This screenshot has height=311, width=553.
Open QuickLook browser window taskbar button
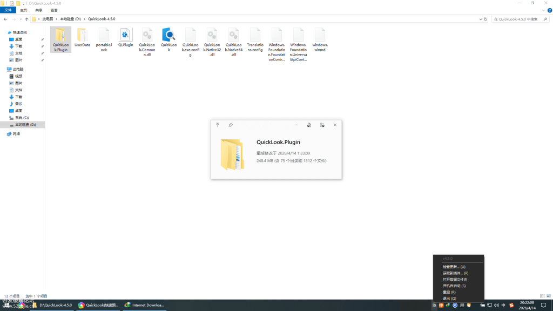(98, 306)
